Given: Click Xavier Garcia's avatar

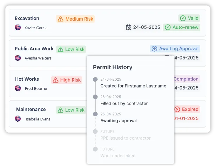Looking at the screenshot, I should [18, 27].
